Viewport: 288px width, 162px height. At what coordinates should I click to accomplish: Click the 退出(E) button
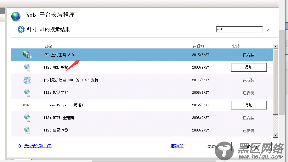pyautogui.click(x=253, y=146)
